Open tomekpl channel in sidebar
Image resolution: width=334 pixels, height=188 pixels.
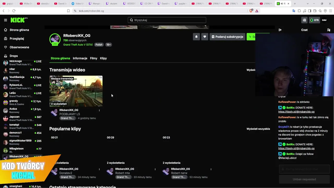tap(22, 126)
